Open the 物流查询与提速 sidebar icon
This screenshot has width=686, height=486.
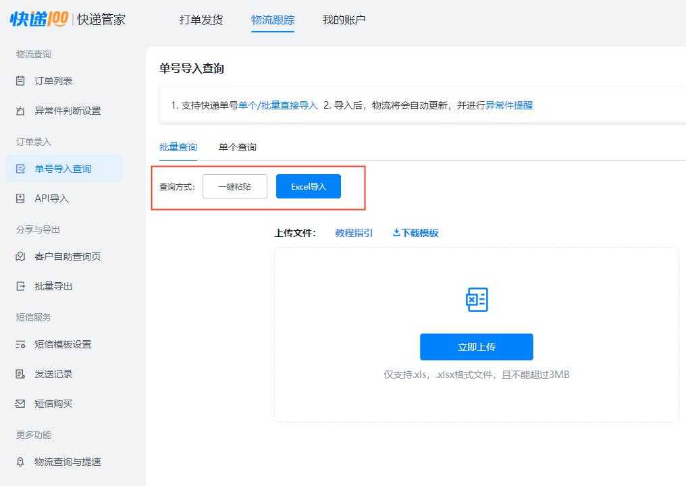[x=22, y=462]
